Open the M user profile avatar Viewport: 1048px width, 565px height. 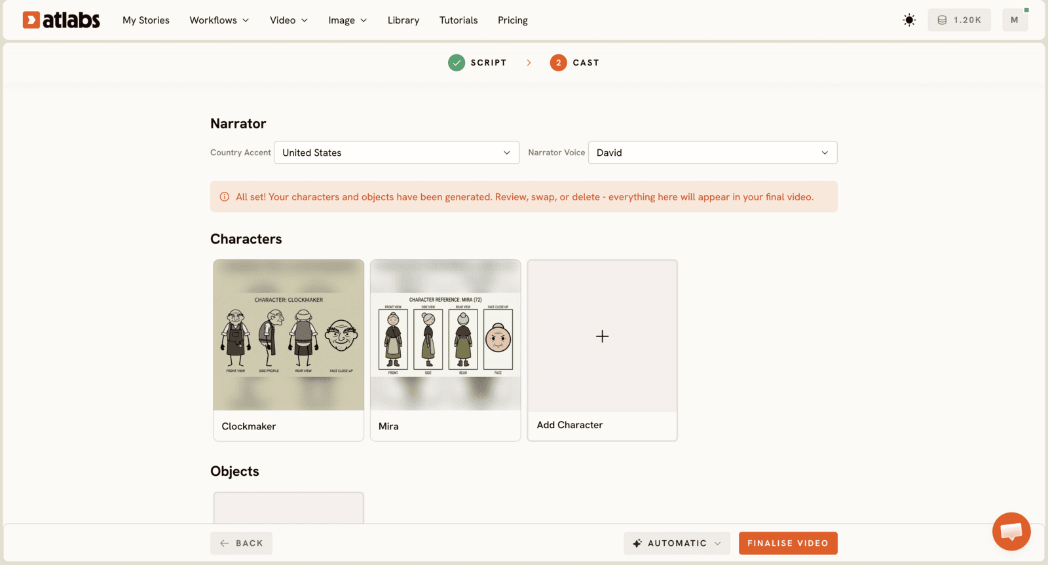(1015, 20)
